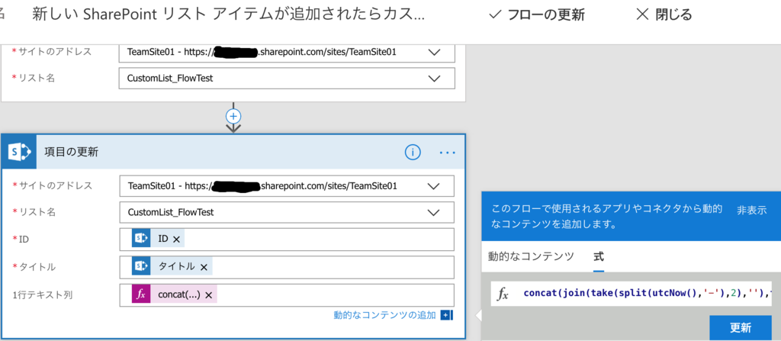This screenshot has width=781, height=341.
Task: Click the fx icon of concat token
Action: pyautogui.click(x=141, y=294)
